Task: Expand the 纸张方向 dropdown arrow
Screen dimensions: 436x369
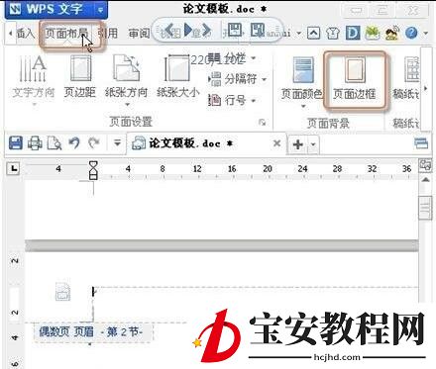Action: point(127,105)
